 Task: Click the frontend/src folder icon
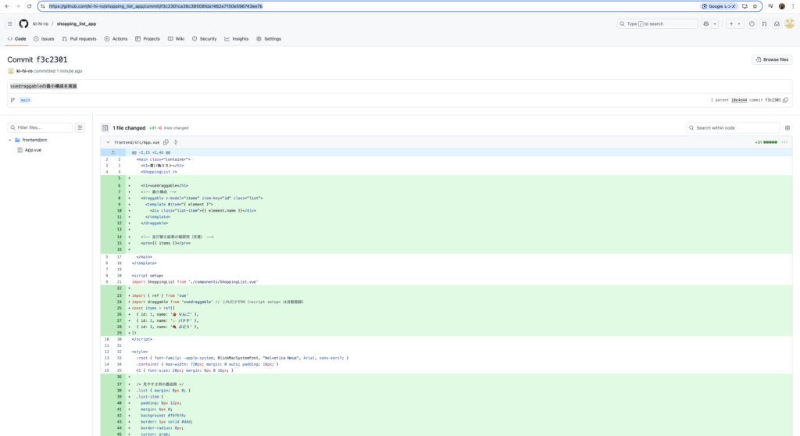point(17,140)
